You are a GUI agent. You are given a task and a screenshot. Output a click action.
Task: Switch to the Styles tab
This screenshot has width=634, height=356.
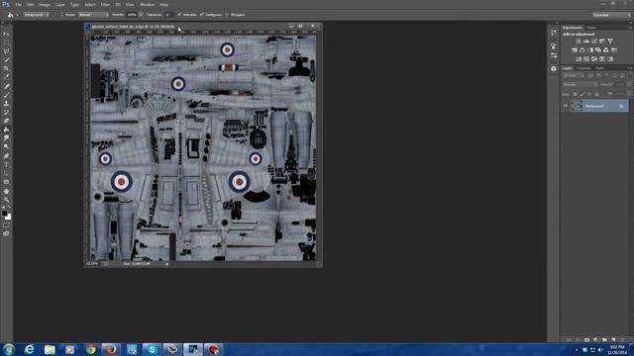[x=591, y=28]
